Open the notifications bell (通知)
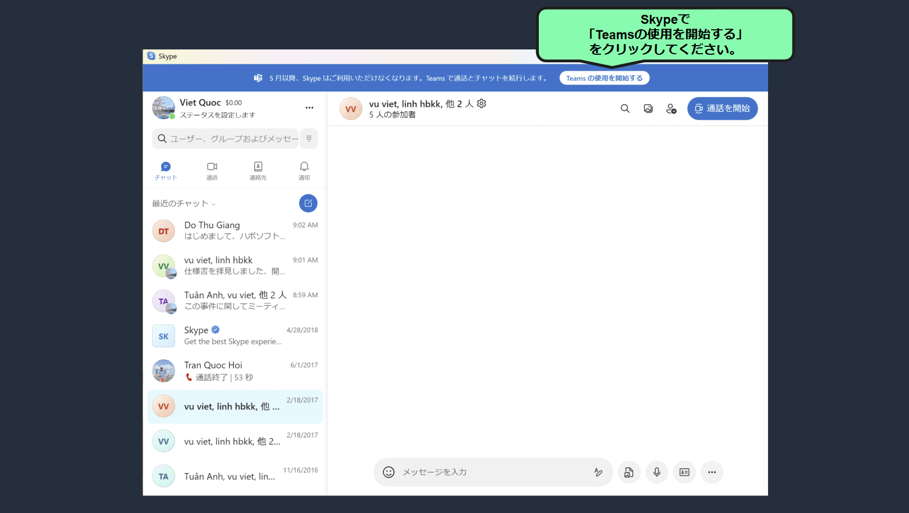Viewport: 909px width, 513px height. [x=304, y=170]
